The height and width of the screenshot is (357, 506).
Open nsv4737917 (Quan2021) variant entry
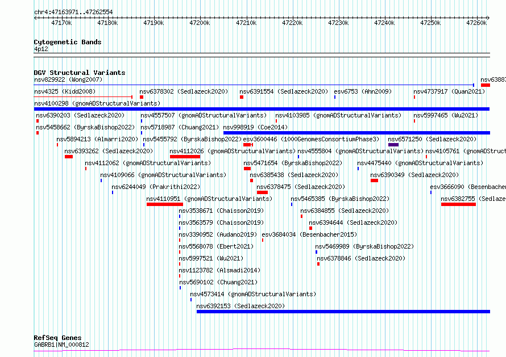click(x=449, y=91)
